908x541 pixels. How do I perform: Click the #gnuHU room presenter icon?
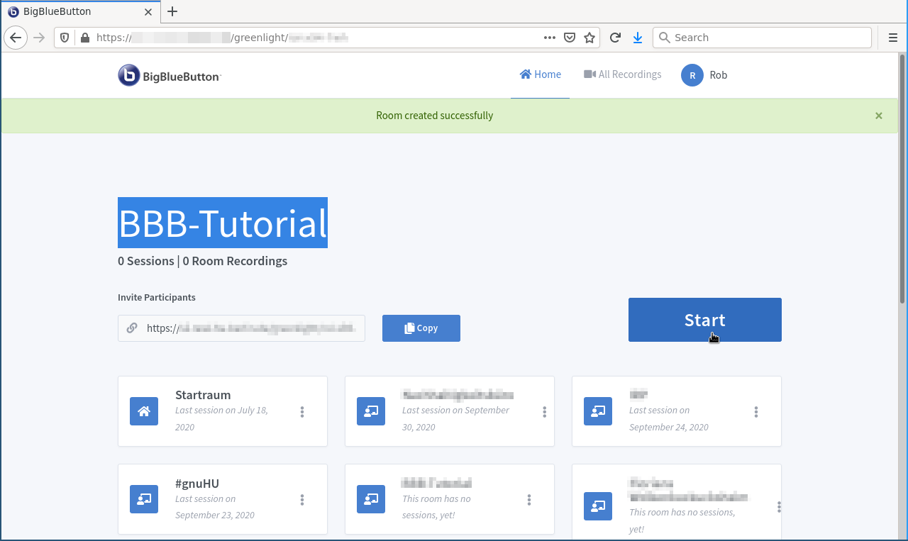[x=144, y=499]
